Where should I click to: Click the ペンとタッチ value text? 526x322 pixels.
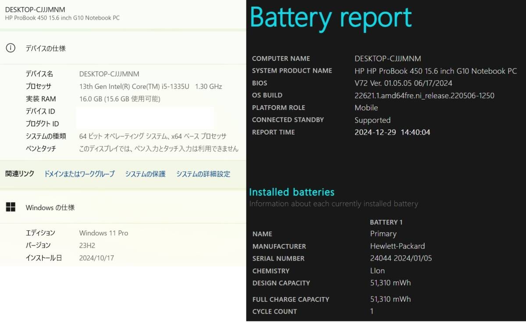coord(159,149)
